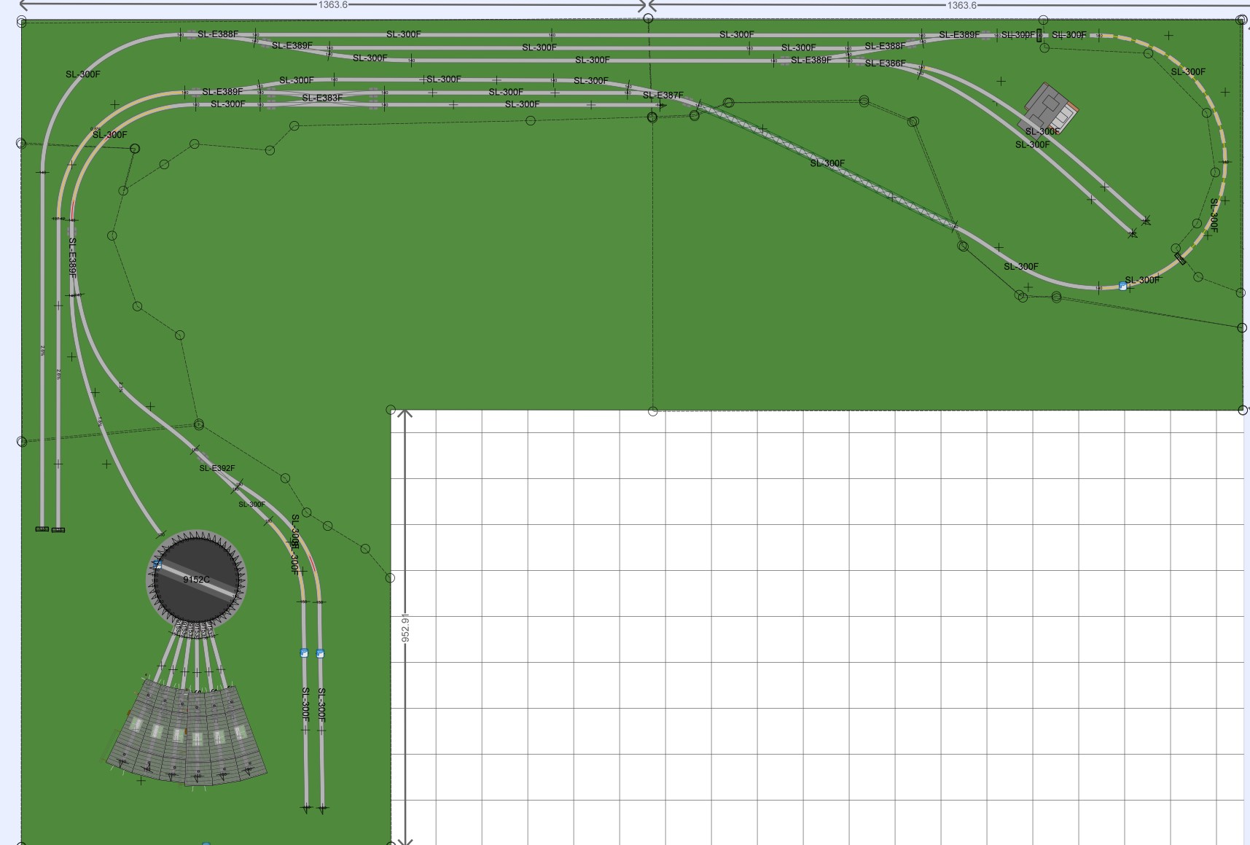Click the blue marker beside the lowest SL-300F loop label
1250x845 pixels.
click(1122, 287)
